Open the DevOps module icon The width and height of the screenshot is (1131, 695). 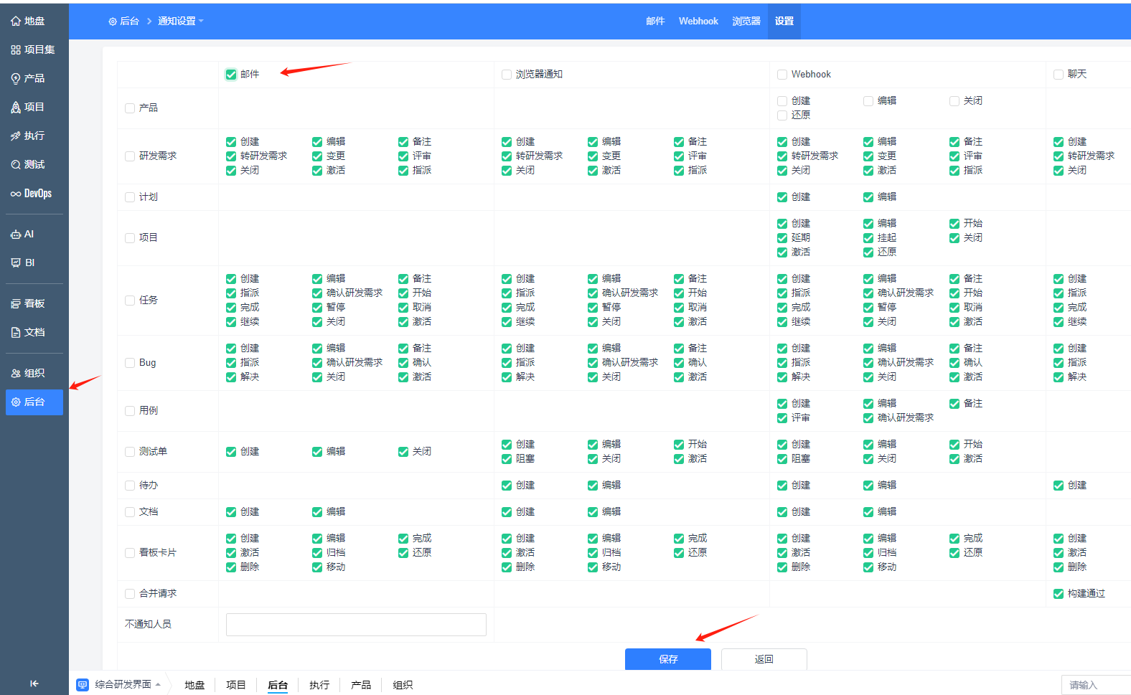(16, 194)
